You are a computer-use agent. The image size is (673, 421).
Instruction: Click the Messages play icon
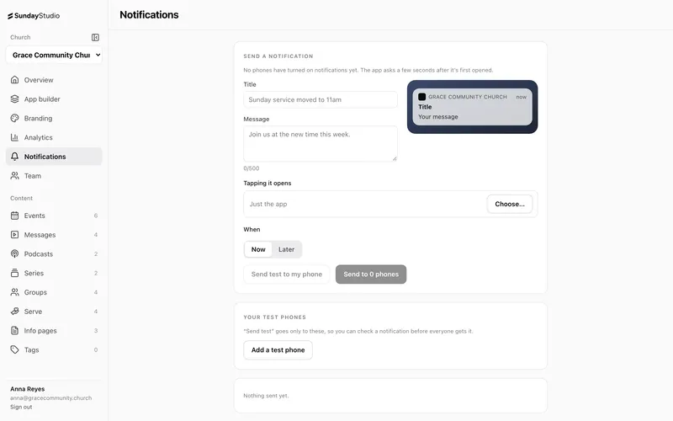[14, 235]
